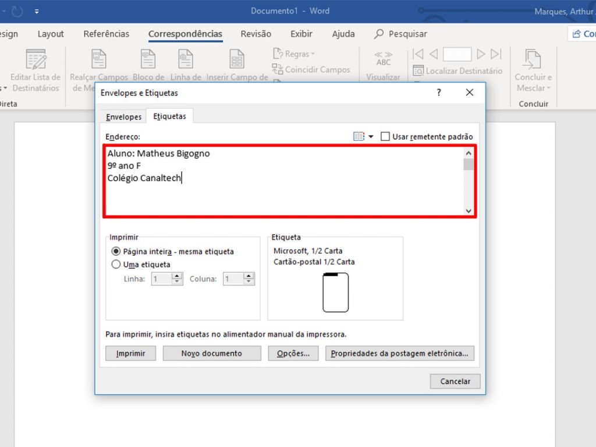Image resolution: width=596 pixels, height=447 pixels.
Task: Click the address box scroll down arrow
Action: [x=469, y=211]
